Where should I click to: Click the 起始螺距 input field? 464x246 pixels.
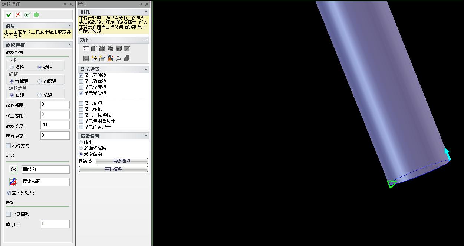pyautogui.click(x=55, y=105)
